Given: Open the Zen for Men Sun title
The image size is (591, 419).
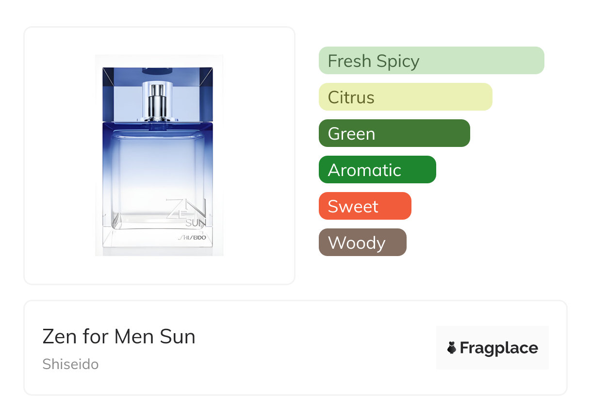Looking at the screenshot, I should 119,337.
